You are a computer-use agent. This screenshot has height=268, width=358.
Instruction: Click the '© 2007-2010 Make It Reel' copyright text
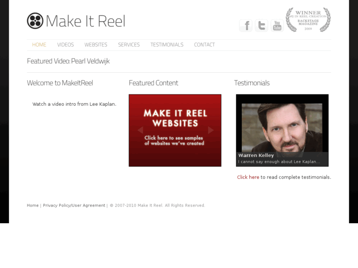coord(157,205)
